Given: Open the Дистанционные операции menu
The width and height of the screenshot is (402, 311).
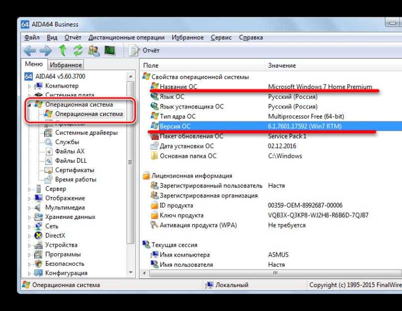Looking at the screenshot, I should [x=127, y=38].
